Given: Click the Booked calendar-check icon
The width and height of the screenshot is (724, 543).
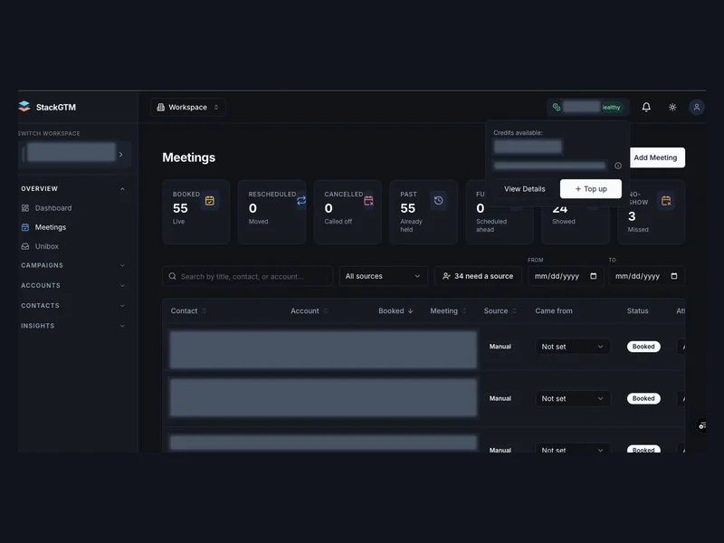Looking at the screenshot, I should click(210, 200).
